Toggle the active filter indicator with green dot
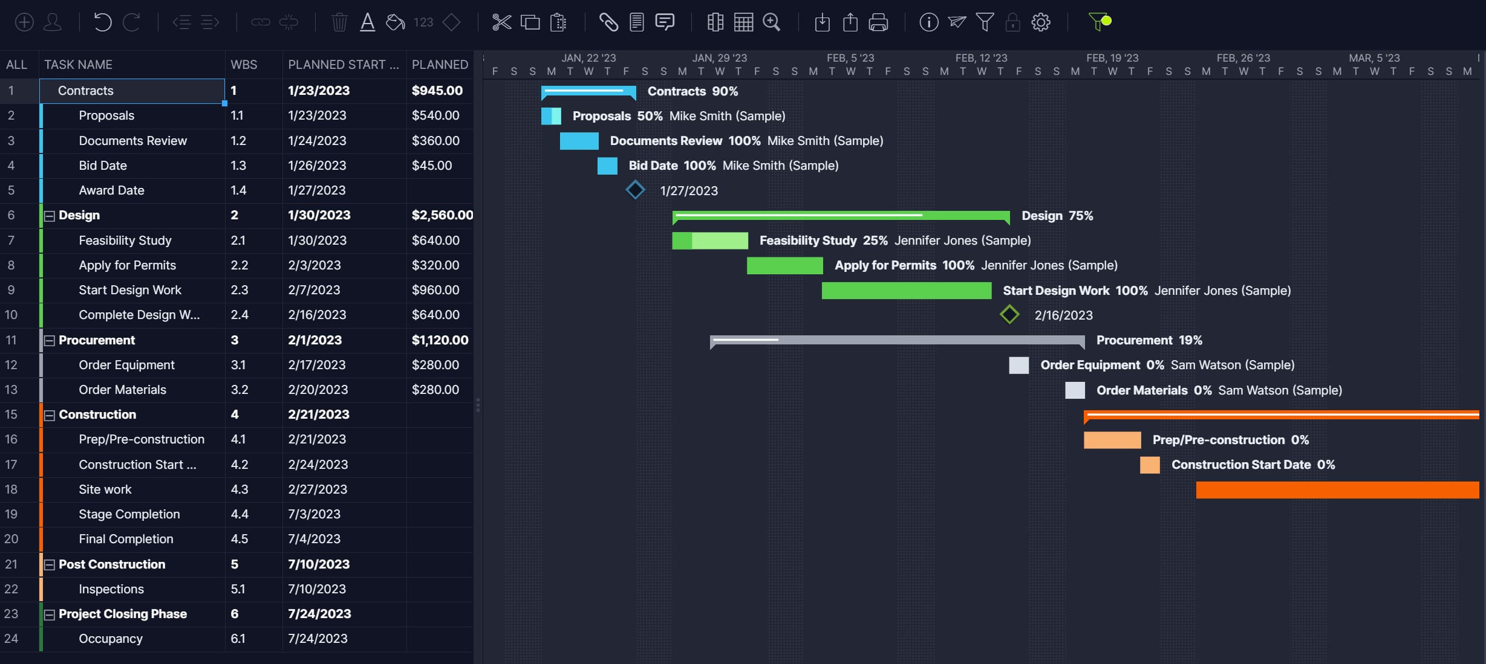This screenshot has height=664, width=1486. click(1100, 22)
